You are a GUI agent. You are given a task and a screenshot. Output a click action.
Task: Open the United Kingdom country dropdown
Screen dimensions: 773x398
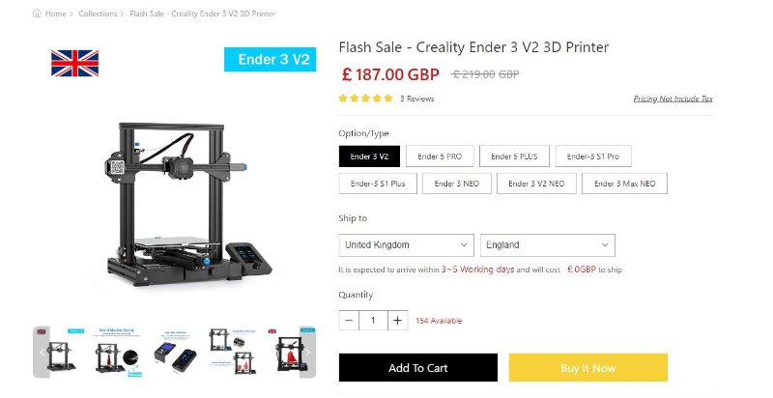406,244
